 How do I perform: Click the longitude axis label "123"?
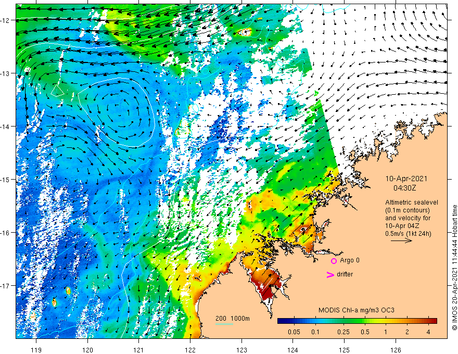241,350
